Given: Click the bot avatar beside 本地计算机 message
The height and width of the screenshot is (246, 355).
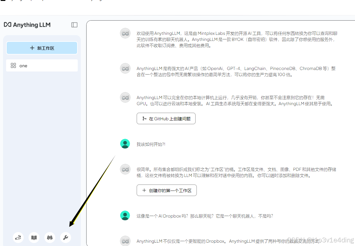Looking at the screenshot, I should (x=125, y=98).
